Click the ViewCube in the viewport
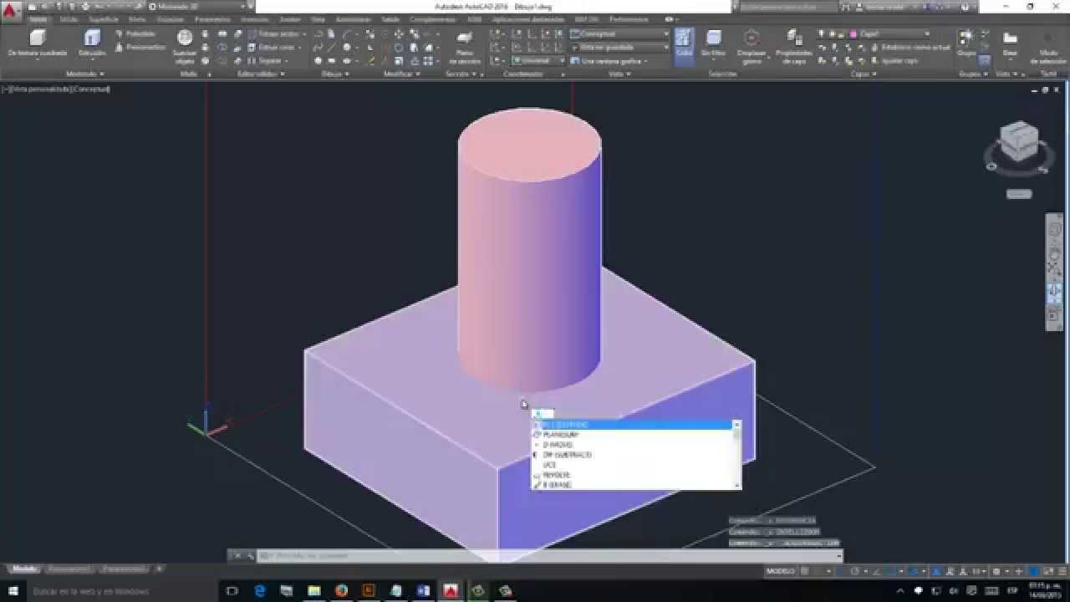 pyautogui.click(x=1018, y=143)
